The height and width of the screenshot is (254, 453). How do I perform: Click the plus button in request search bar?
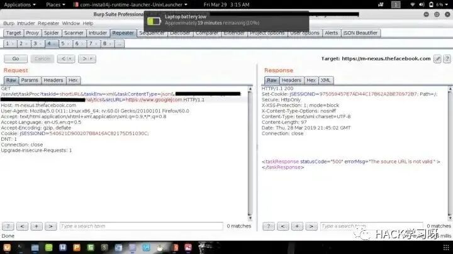pos(36,226)
